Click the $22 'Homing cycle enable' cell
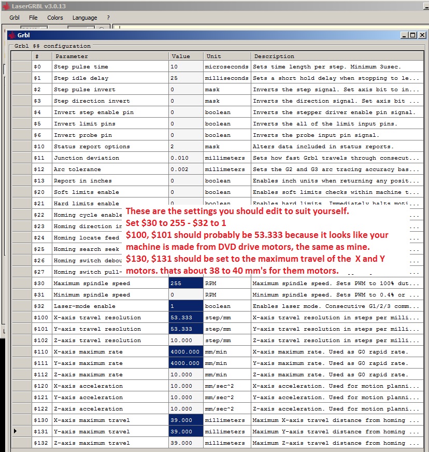Viewport: 429px width, 452px height. tap(88, 215)
